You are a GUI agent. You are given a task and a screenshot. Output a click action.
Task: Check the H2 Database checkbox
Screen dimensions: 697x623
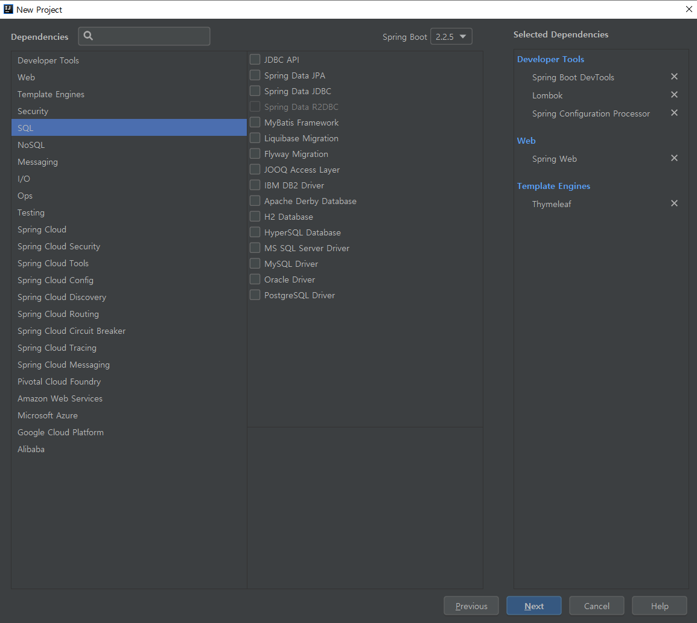click(255, 217)
